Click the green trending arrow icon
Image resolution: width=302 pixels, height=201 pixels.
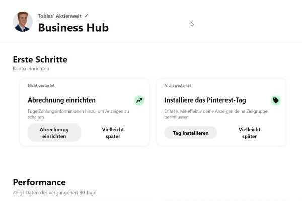click(x=139, y=100)
